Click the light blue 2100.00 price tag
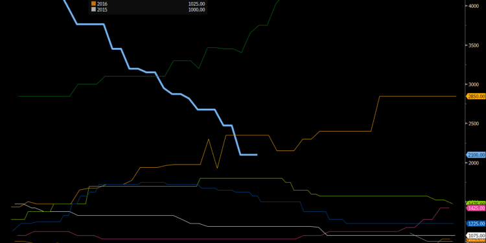The image size is (486, 243). click(x=476, y=155)
